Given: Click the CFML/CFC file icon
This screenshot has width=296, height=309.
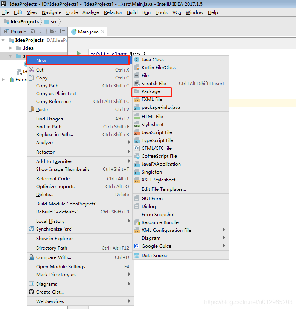Looking at the screenshot, I should (137, 148).
